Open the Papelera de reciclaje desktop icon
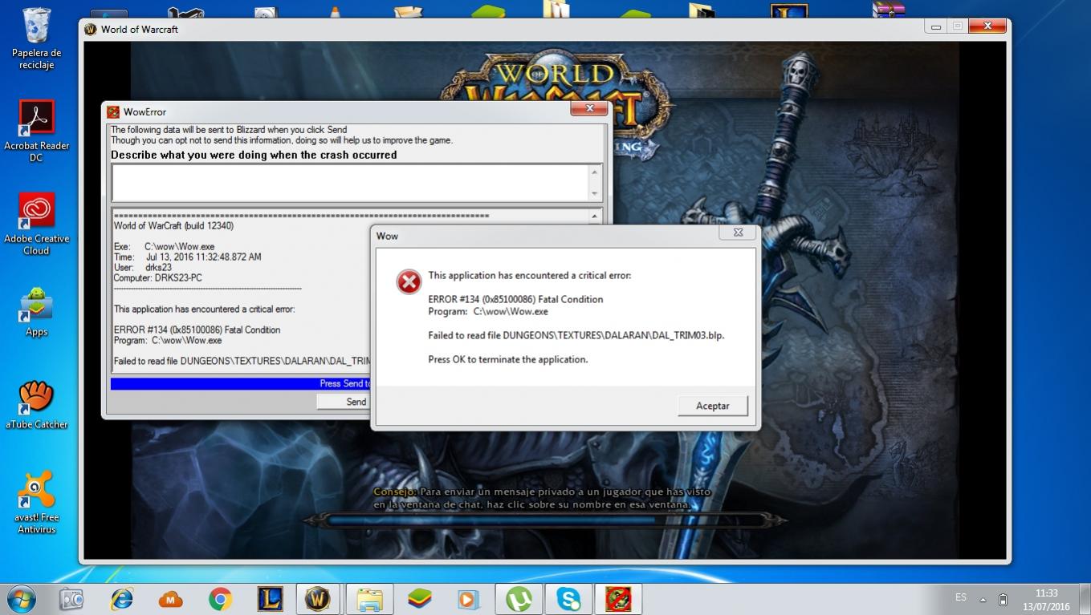The width and height of the screenshot is (1091, 615). click(x=37, y=38)
